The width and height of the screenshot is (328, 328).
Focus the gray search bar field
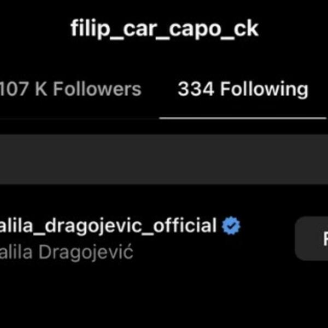[164, 159]
